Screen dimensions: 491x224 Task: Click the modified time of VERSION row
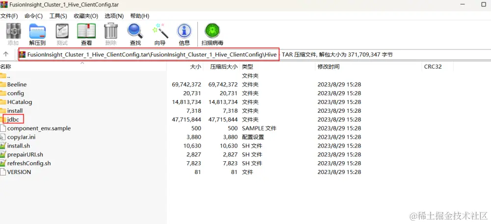click(x=339, y=172)
